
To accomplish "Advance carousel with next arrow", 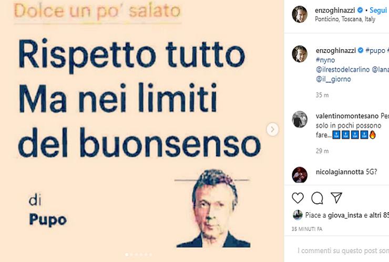I will (x=272, y=129).
